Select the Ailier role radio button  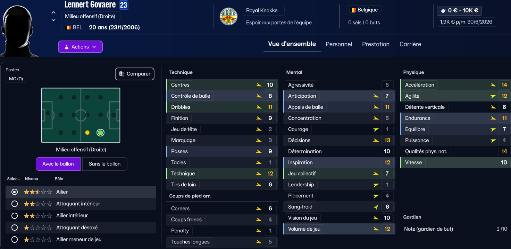pos(15,192)
